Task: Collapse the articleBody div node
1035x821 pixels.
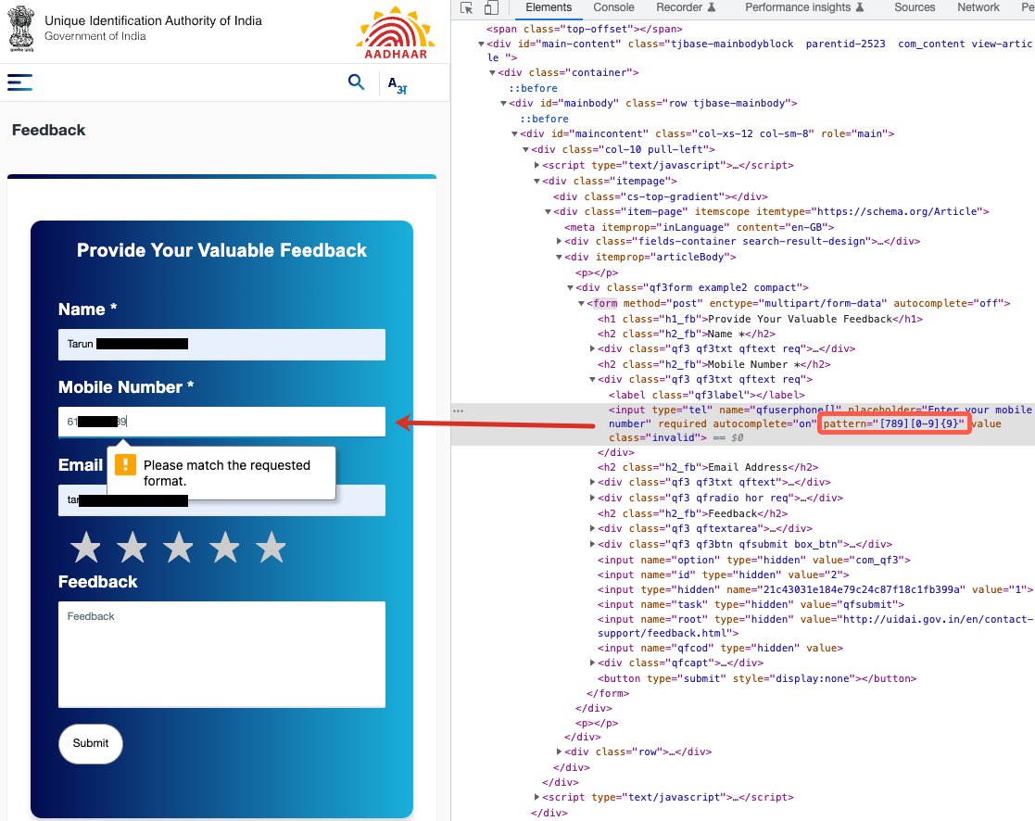Action: tap(559, 258)
